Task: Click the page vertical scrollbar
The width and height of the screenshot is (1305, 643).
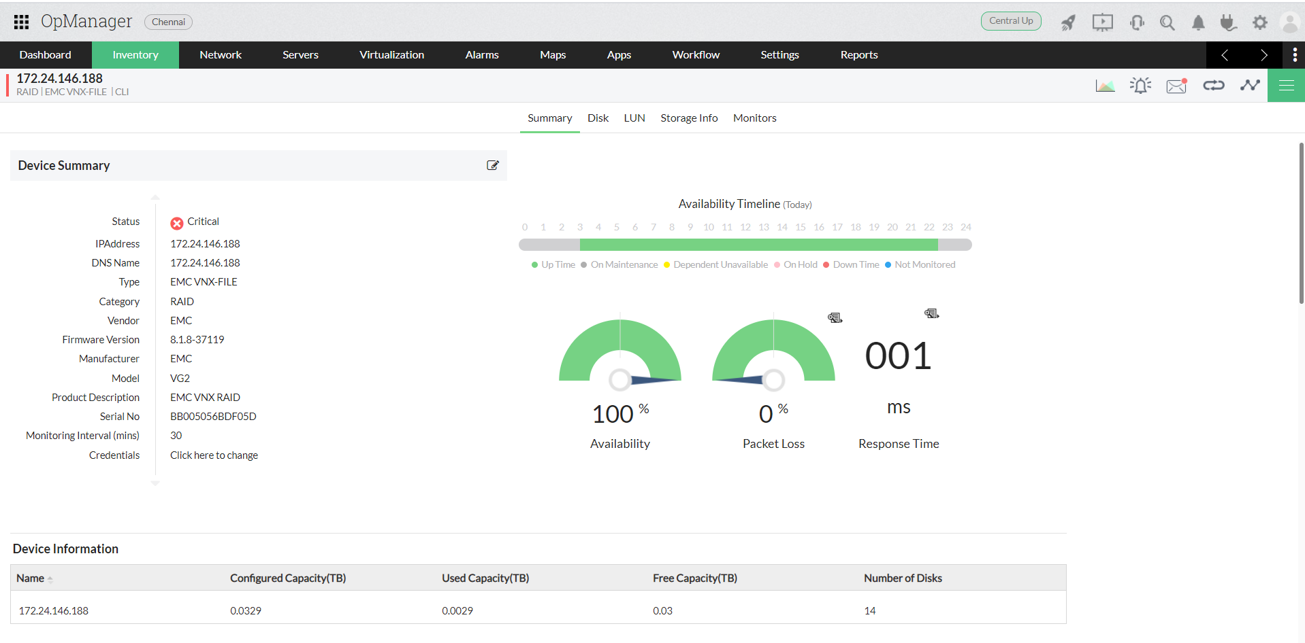Action: 1301,223
